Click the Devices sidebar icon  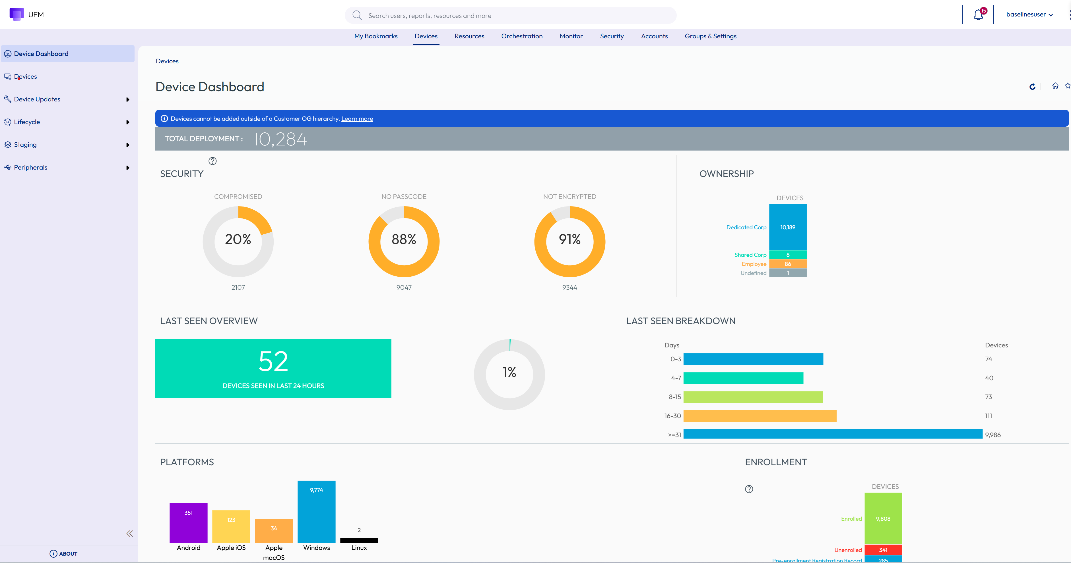pos(7,76)
